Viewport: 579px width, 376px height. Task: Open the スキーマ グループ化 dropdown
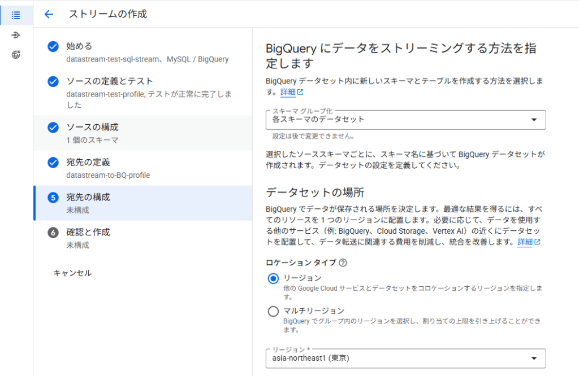pos(405,120)
